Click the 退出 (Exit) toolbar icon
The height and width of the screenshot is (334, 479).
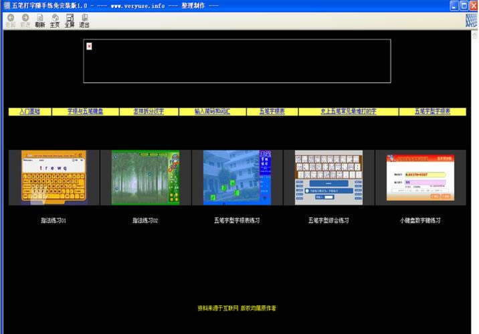[x=84, y=20]
